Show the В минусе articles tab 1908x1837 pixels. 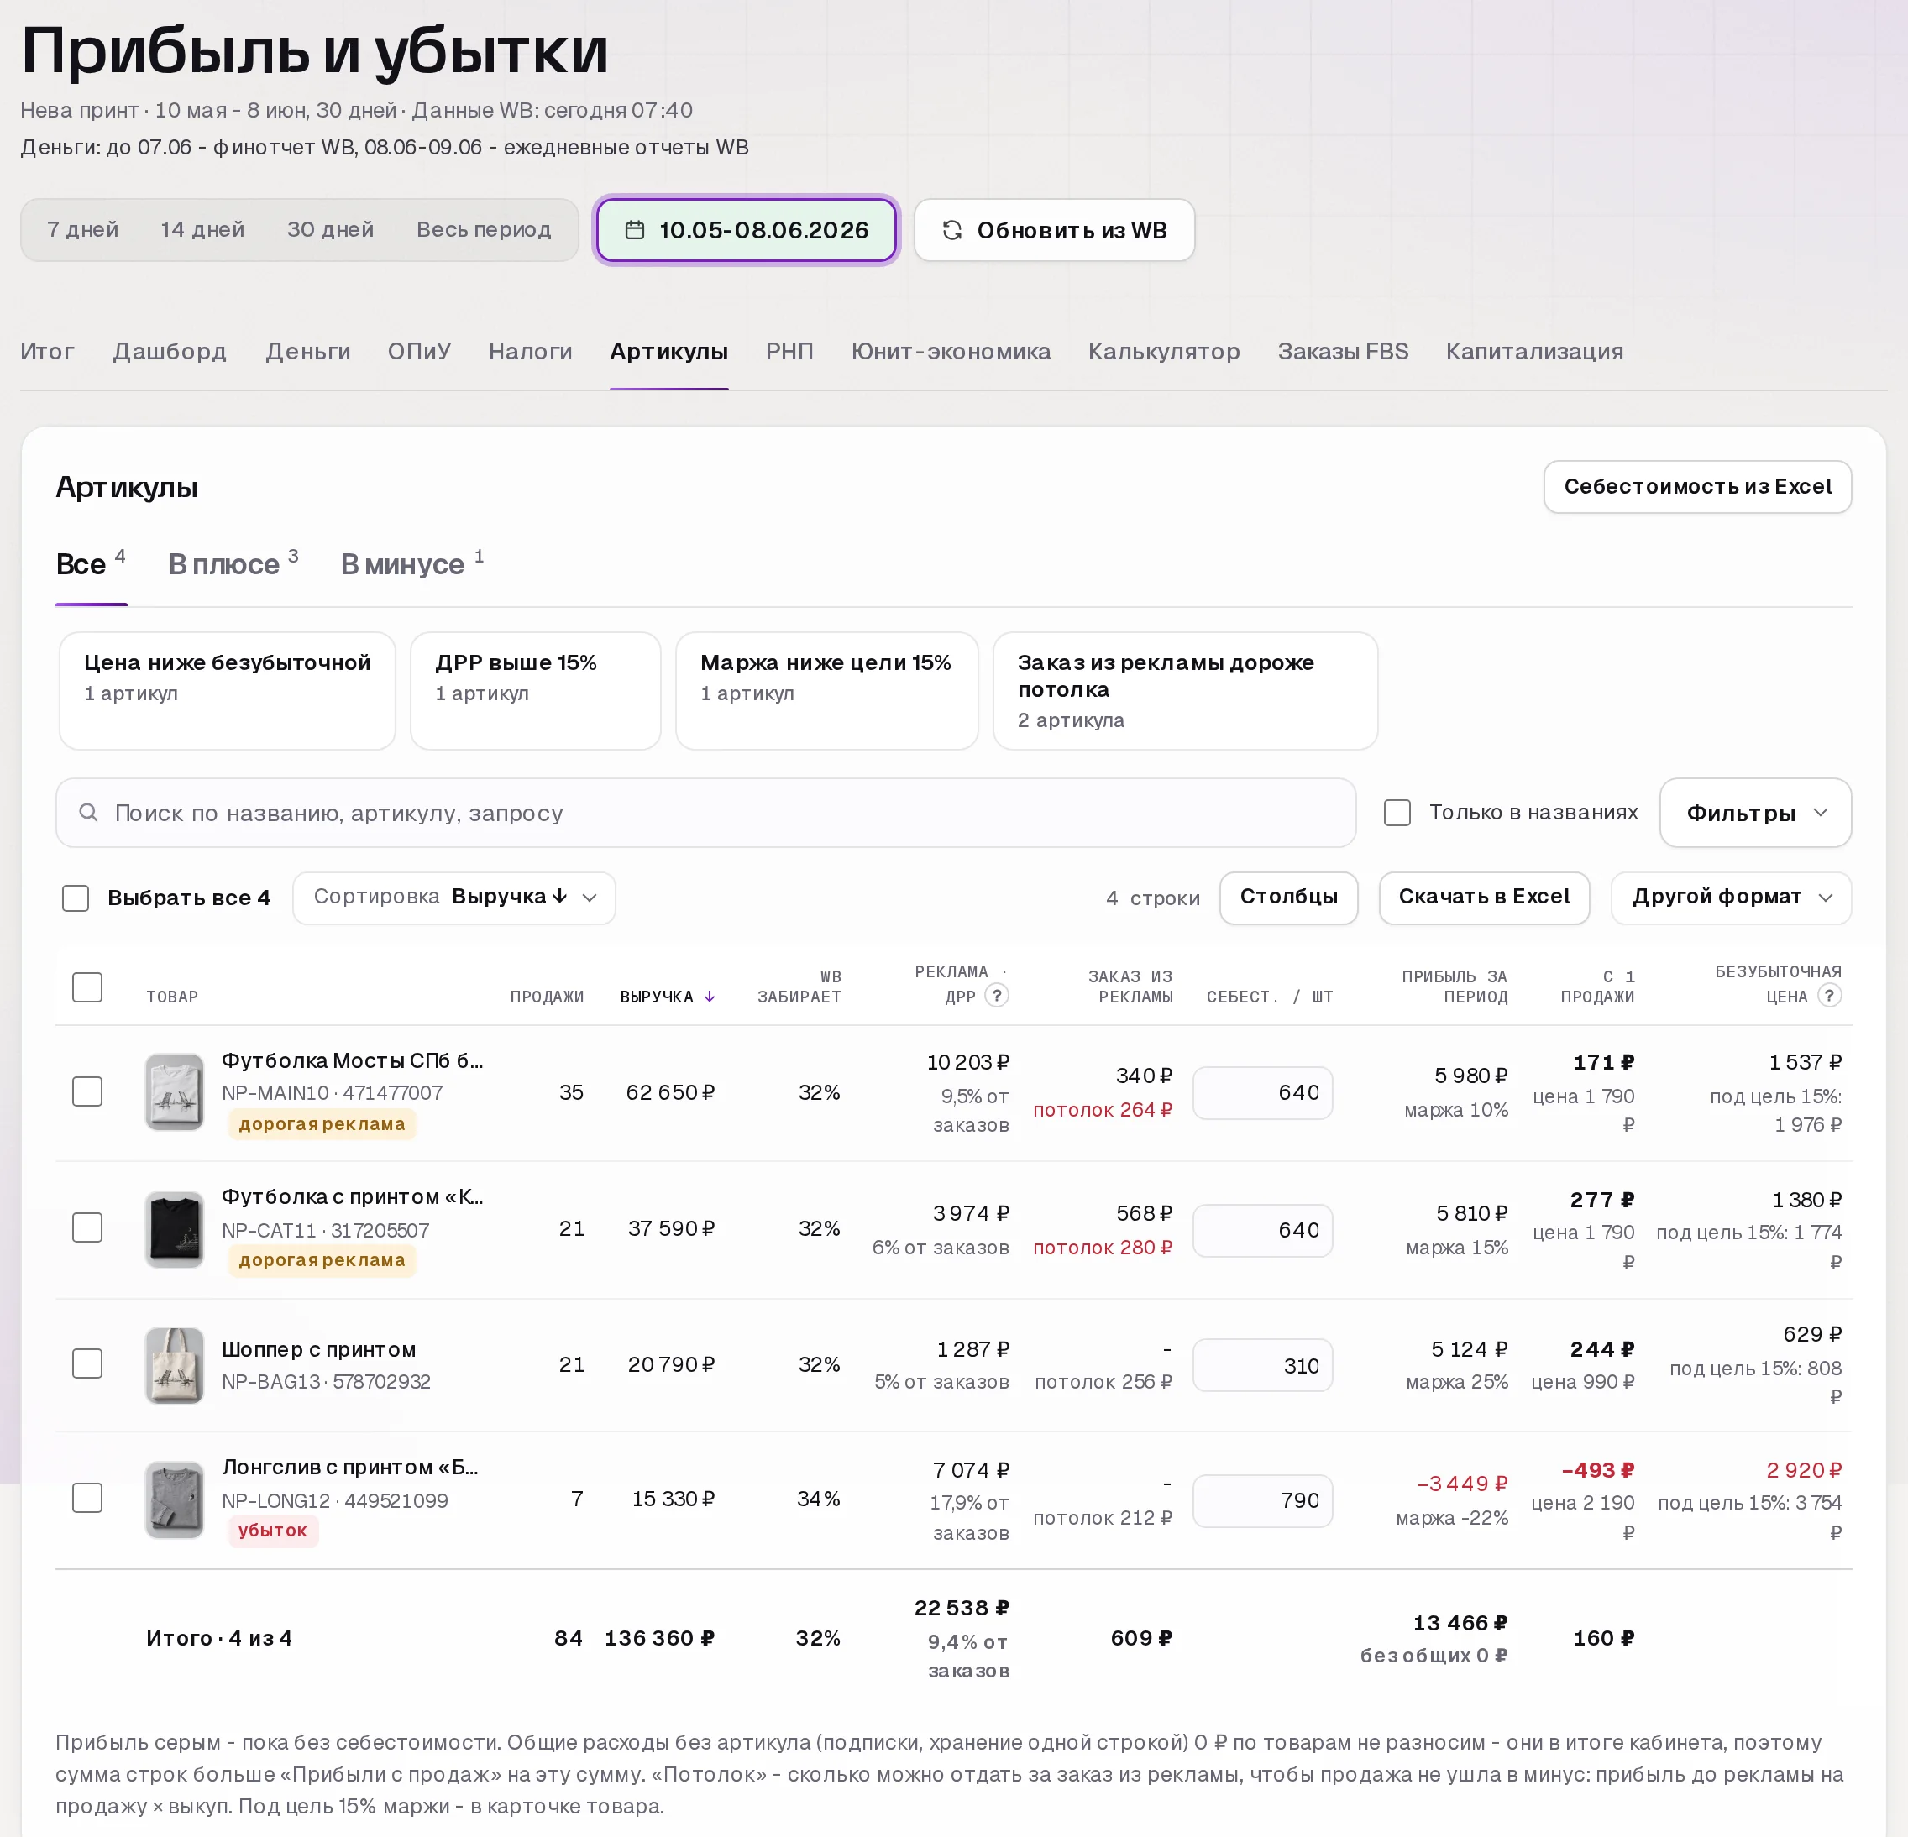pos(411,563)
